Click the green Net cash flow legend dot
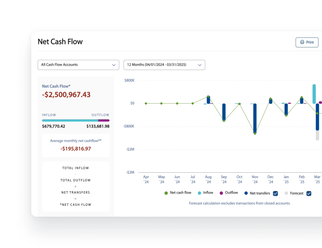This screenshot has height=248, width=322. [166, 193]
